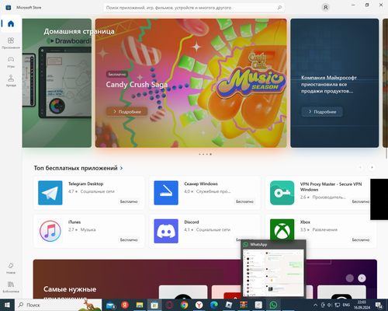Open the Library section in sidebar
388x311 pixels.
(11, 287)
